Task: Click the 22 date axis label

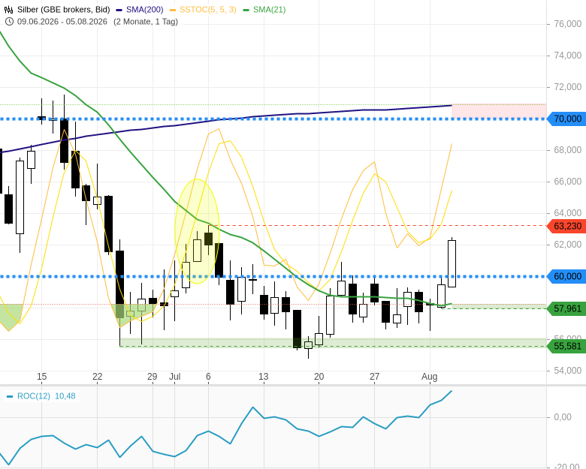Action: (x=97, y=377)
